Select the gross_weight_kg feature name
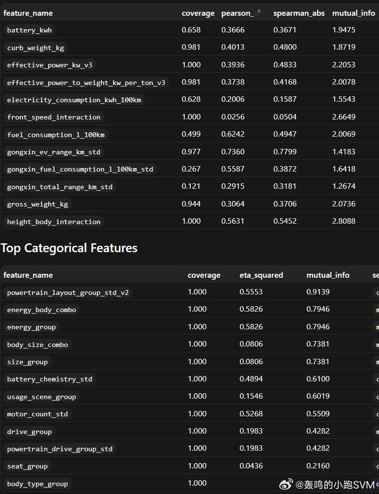379x494 pixels. [x=37, y=204]
